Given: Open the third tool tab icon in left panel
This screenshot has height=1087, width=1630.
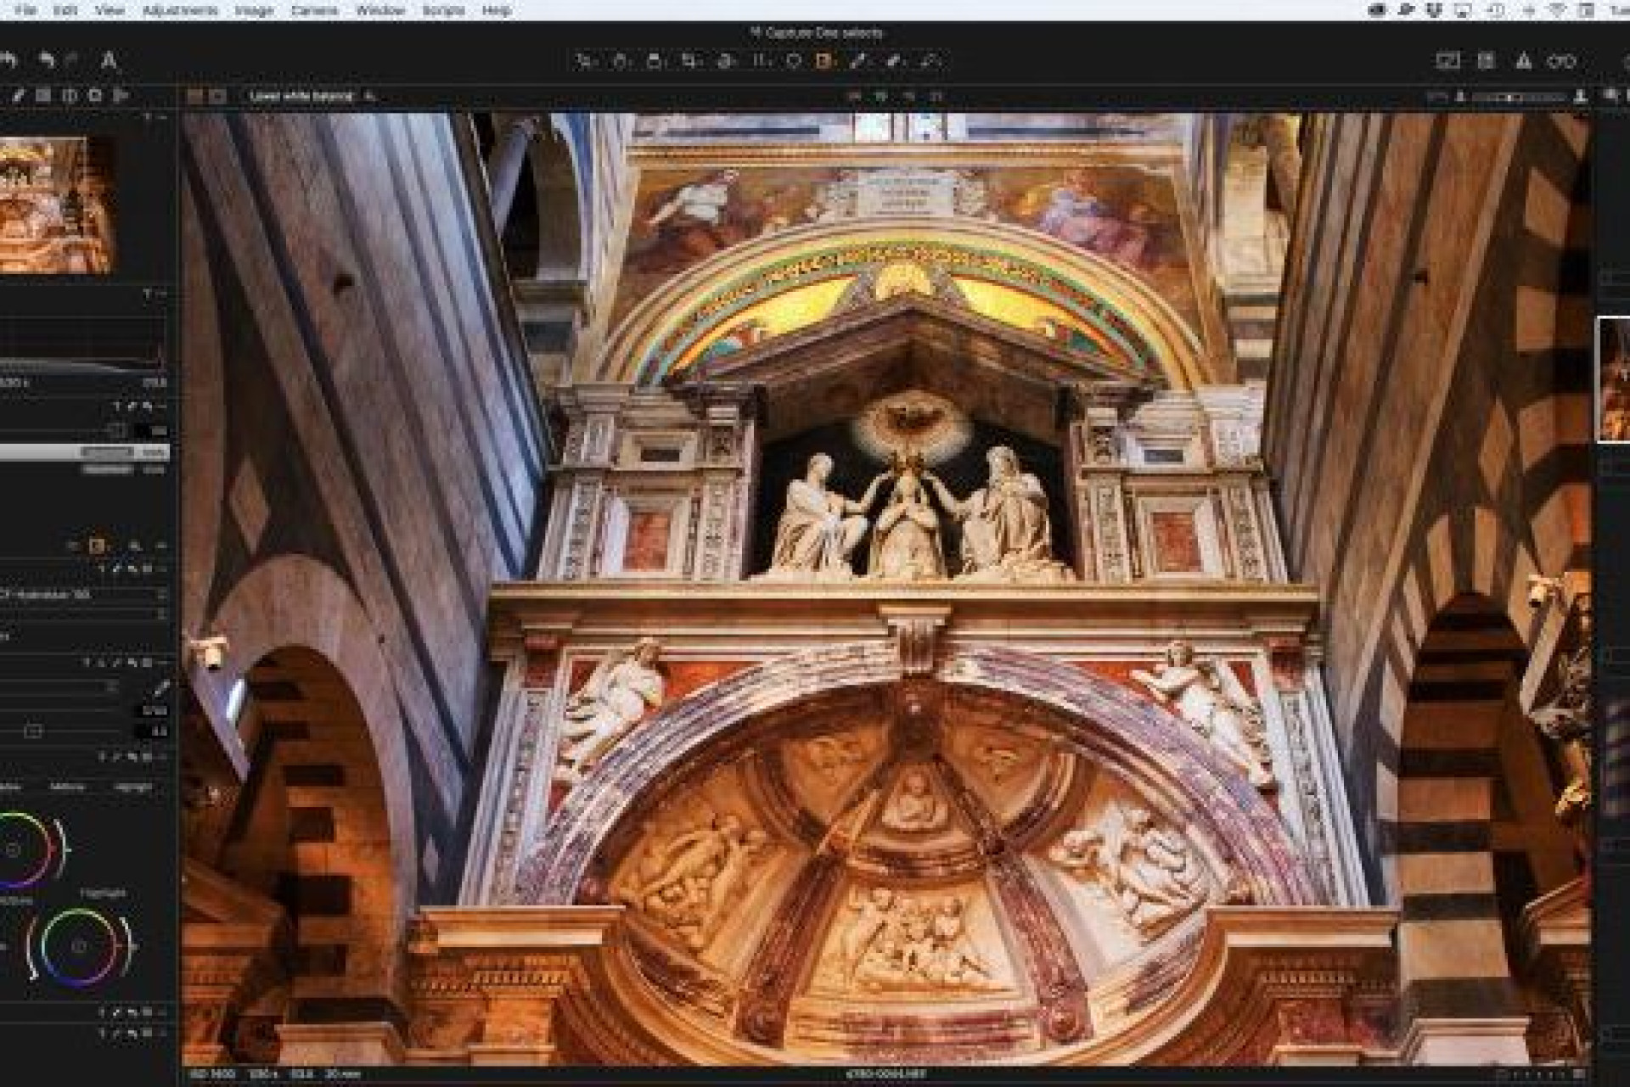Looking at the screenshot, I should pyautogui.click(x=69, y=95).
